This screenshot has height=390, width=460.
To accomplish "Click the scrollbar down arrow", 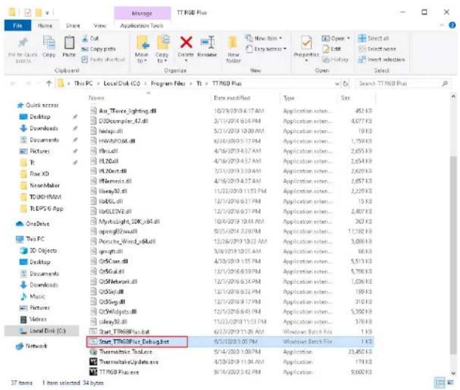I will coord(453,373).
